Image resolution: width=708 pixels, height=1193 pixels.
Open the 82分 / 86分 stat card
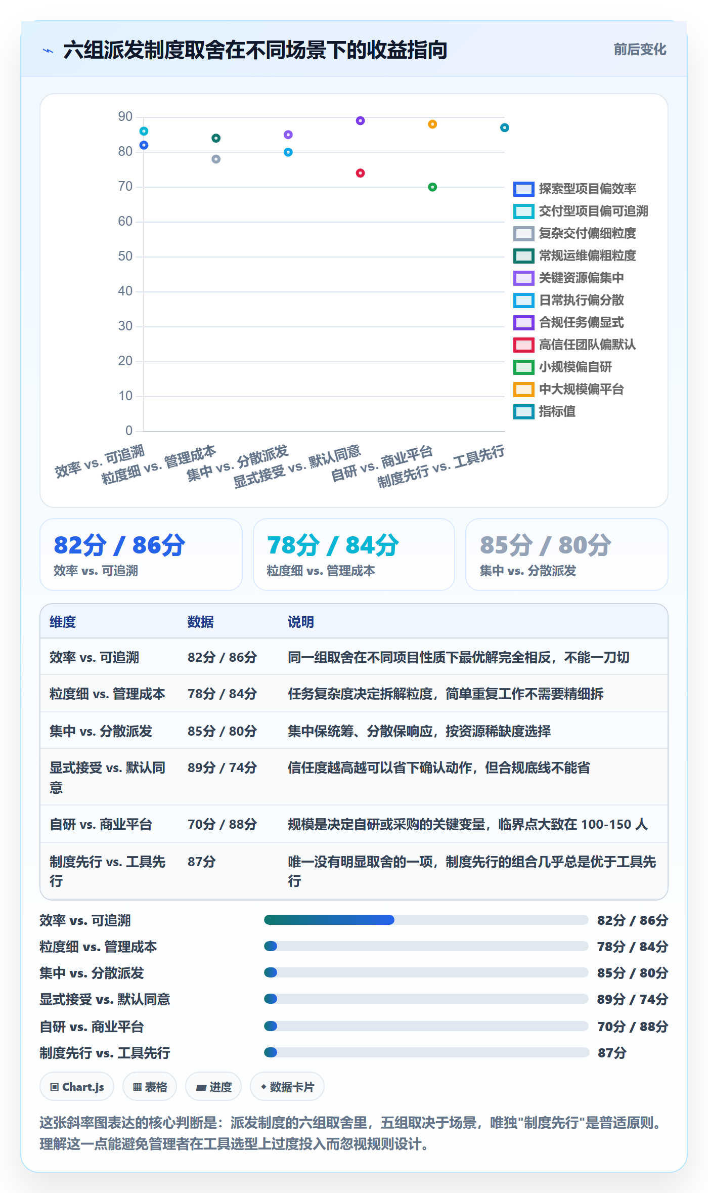tap(141, 555)
